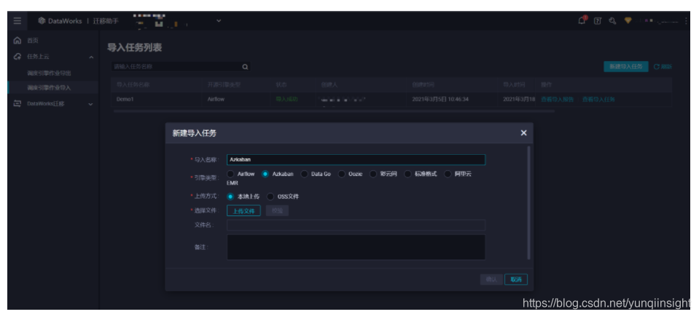Open the workspace dropdown in header
The image size is (699, 317).
(x=219, y=20)
